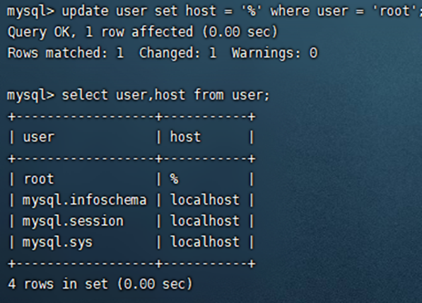
Task: Click the mysql.session user cell
Action: tap(73, 222)
